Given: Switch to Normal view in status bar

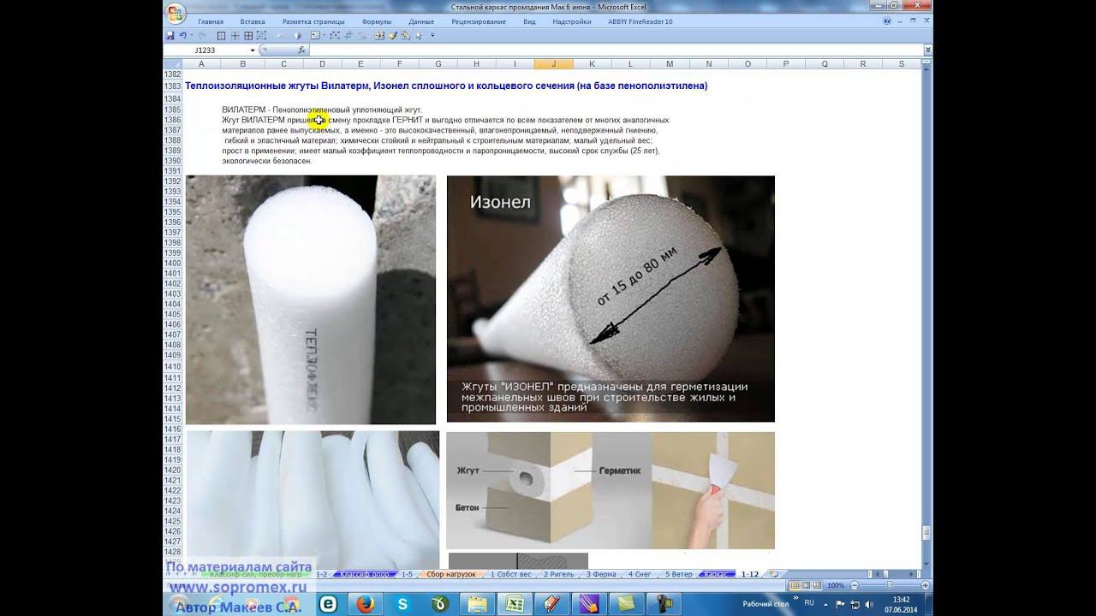Looking at the screenshot, I should [795, 585].
